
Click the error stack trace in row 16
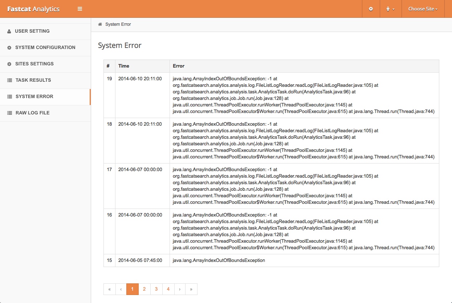click(x=304, y=231)
